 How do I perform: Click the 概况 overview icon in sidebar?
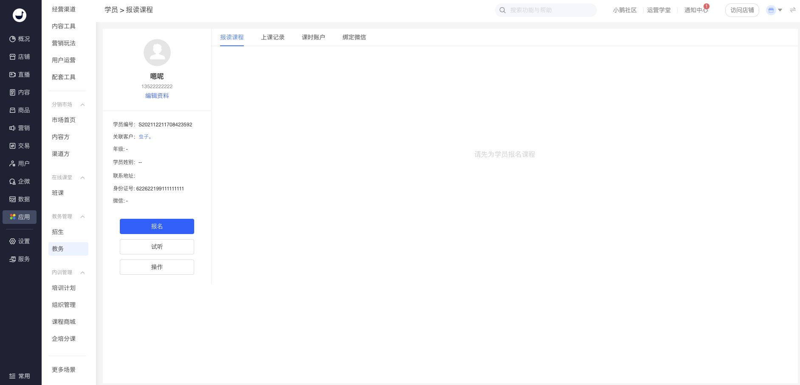[x=12, y=39]
